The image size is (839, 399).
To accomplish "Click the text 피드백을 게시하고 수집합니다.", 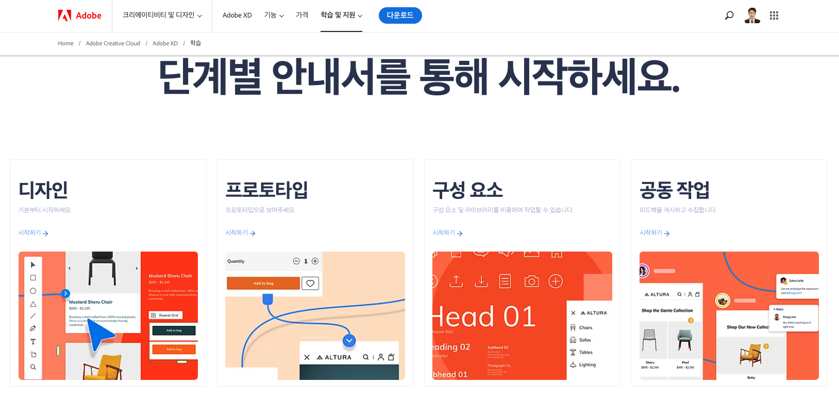I will (678, 210).
